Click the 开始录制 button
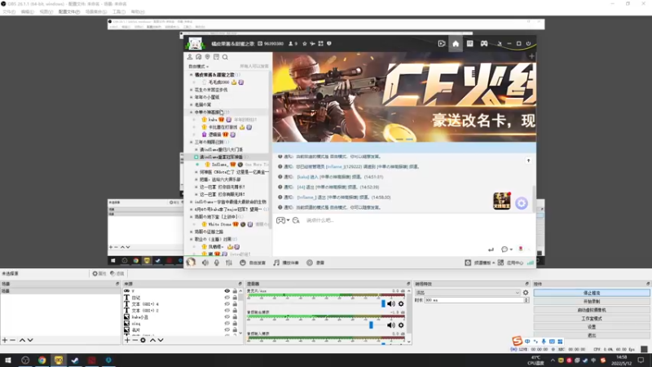Image resolution: width=652 pixels, height=367 pixels. click(592, 301)
